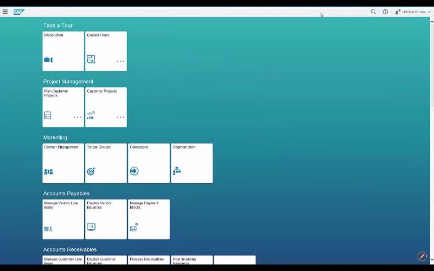The height and width of the screenshot is (271, 434).
Task: Click the video camera icon on Introduction tile
Action: [48, 60]
